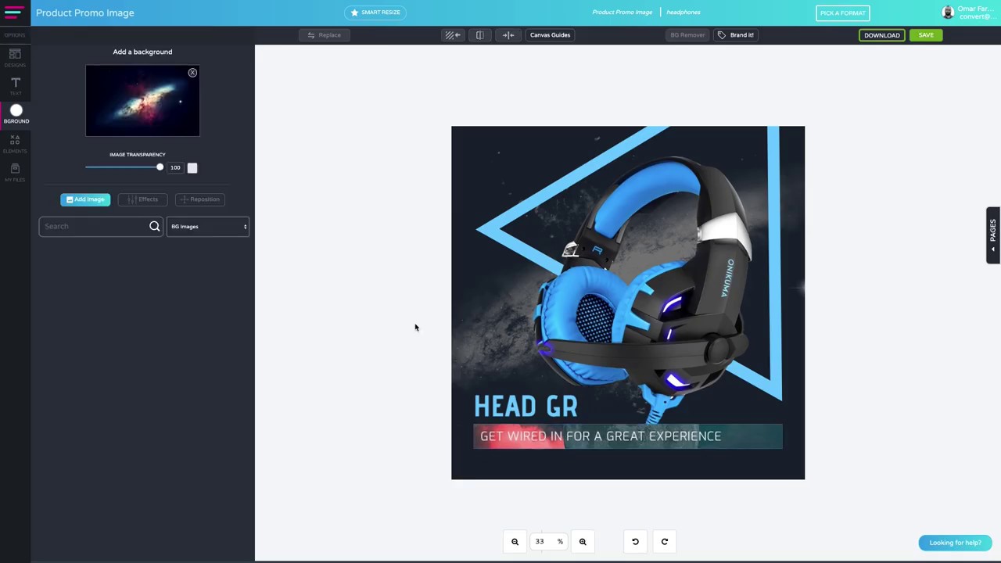
Task: Click the hamburger menu icon
Action: 13,13
